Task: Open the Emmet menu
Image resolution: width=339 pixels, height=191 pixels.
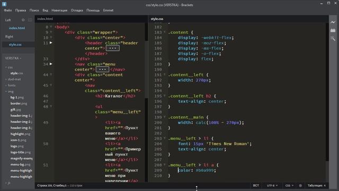Action: pos(108,11)
